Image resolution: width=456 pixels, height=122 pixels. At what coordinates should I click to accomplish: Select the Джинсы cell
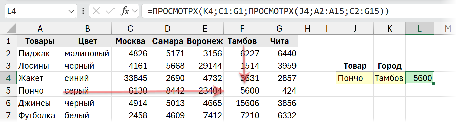(40, 103)
